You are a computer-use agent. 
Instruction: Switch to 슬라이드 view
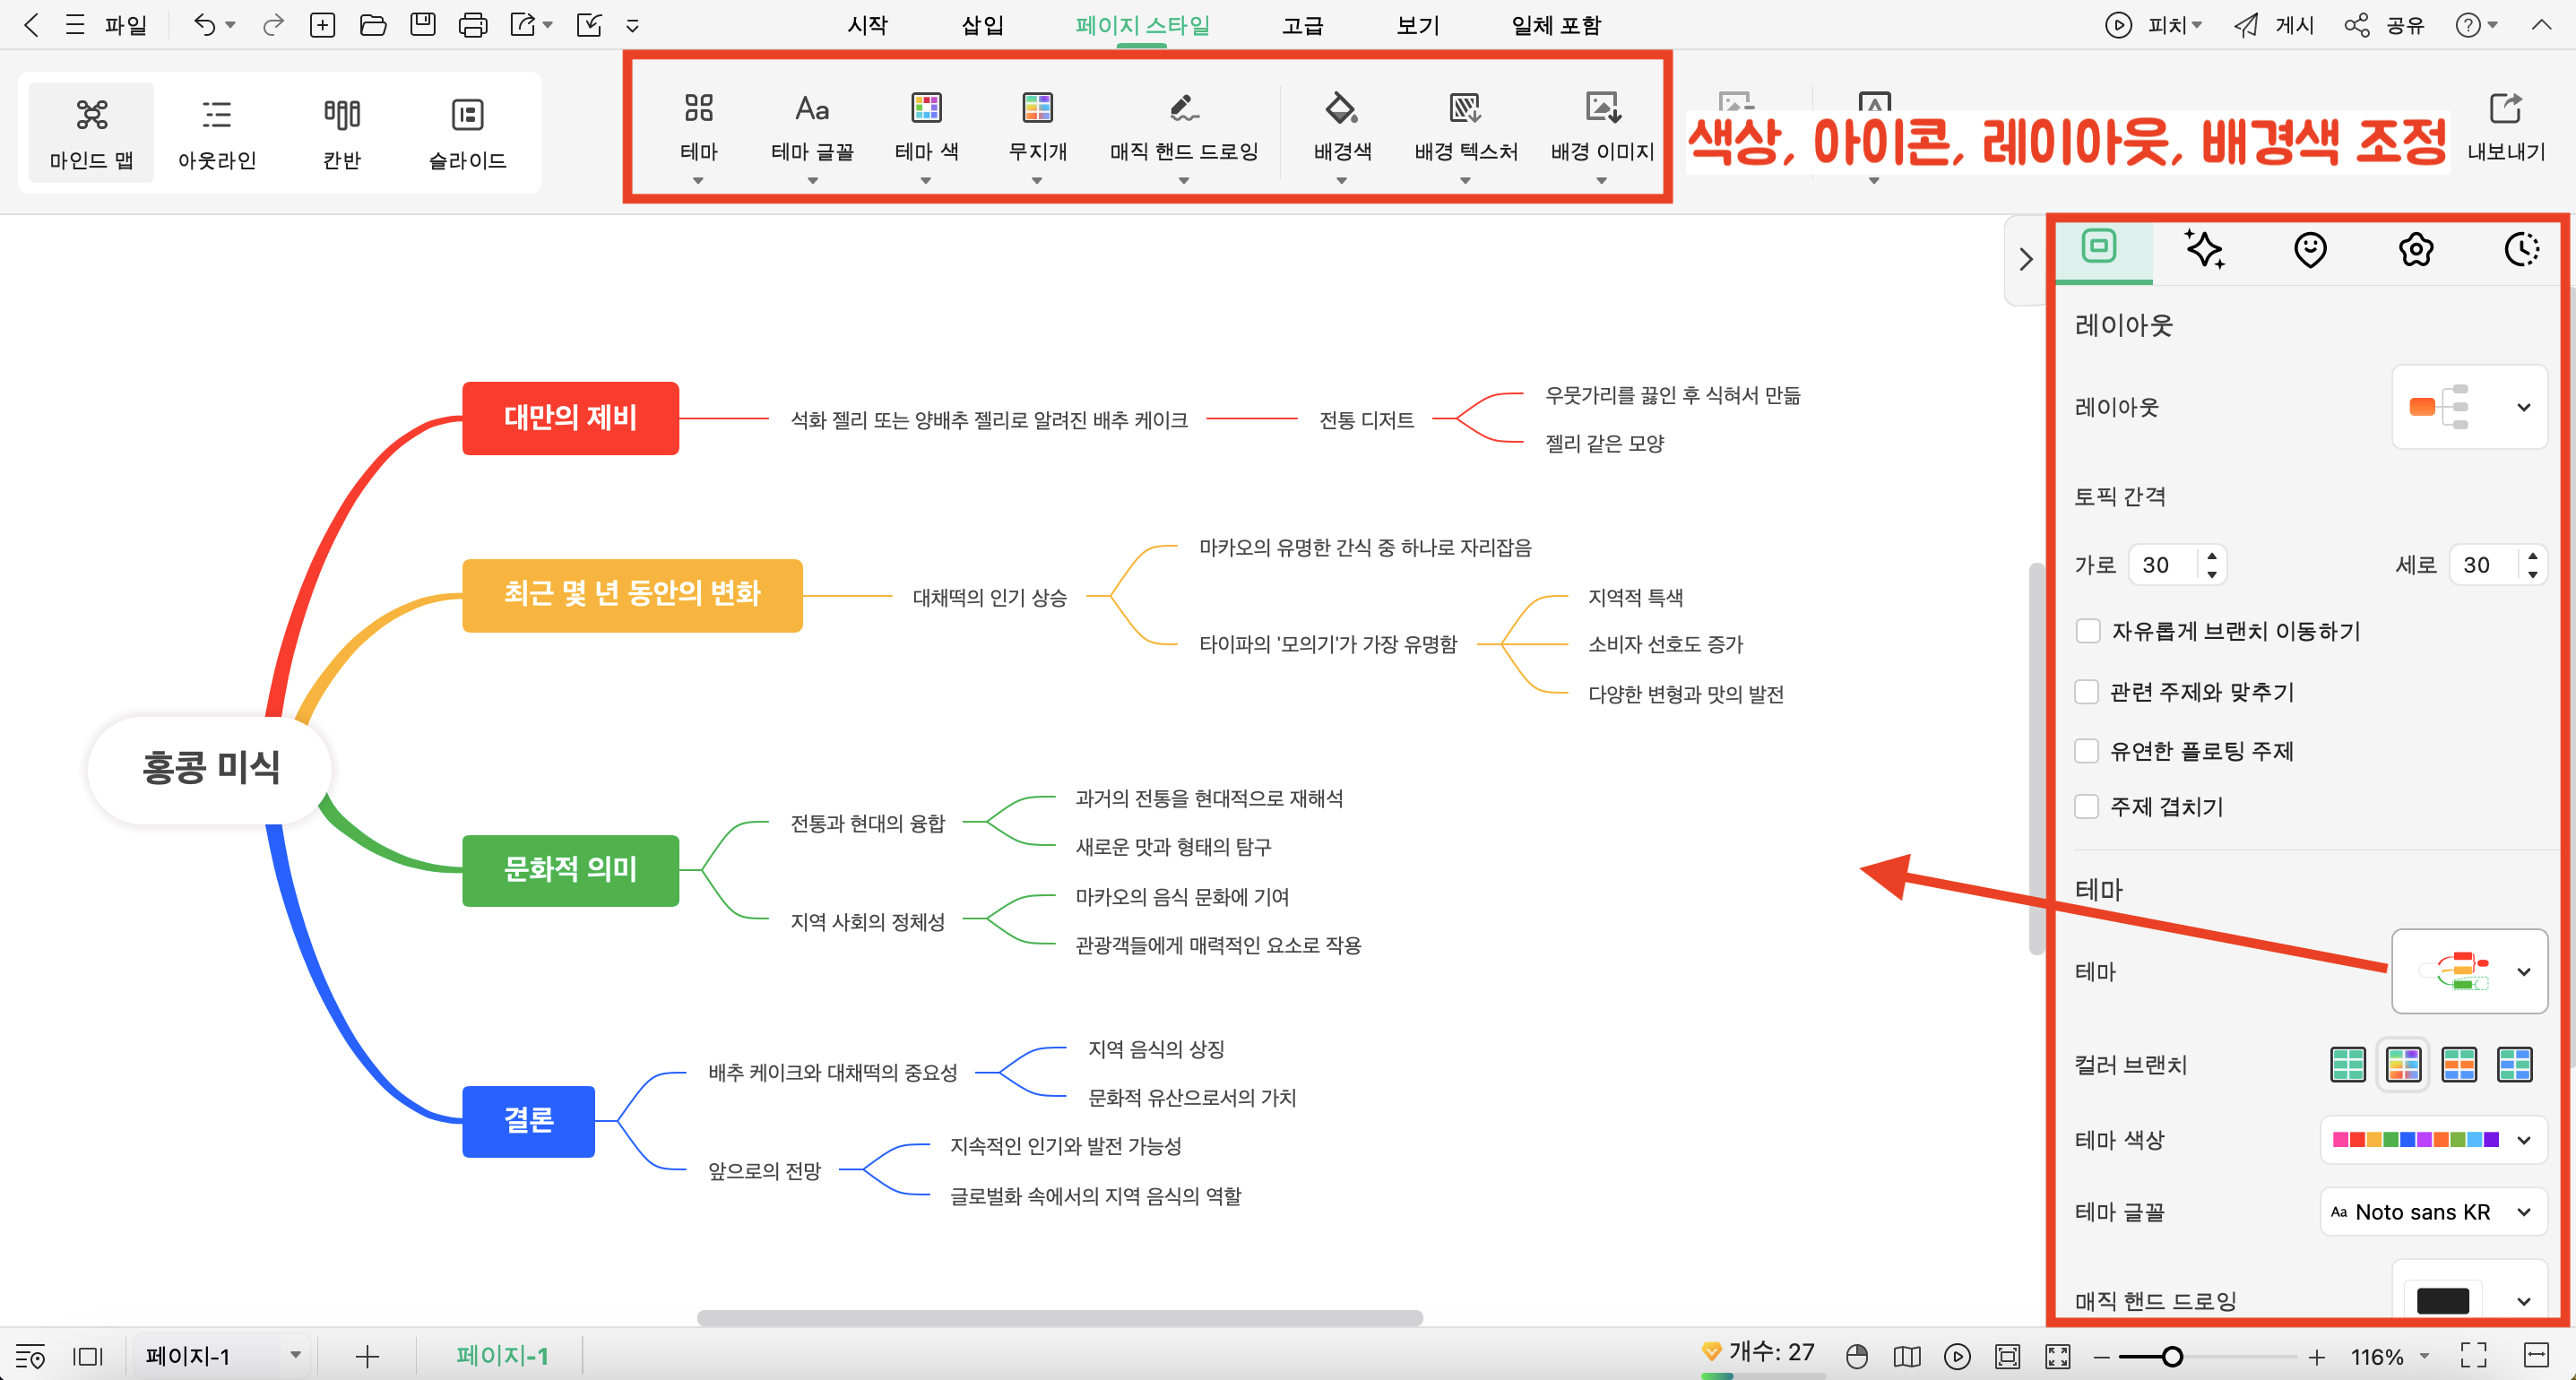point(467,133)
